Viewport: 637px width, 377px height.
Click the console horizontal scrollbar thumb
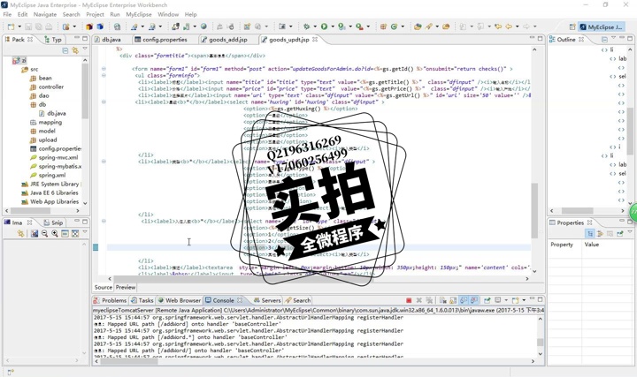pos(129,361)
